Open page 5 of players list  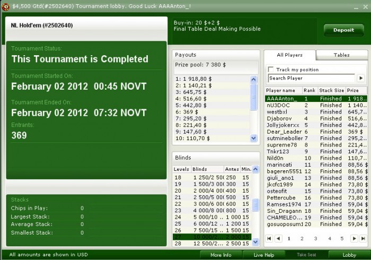click(x=342, y=238)
